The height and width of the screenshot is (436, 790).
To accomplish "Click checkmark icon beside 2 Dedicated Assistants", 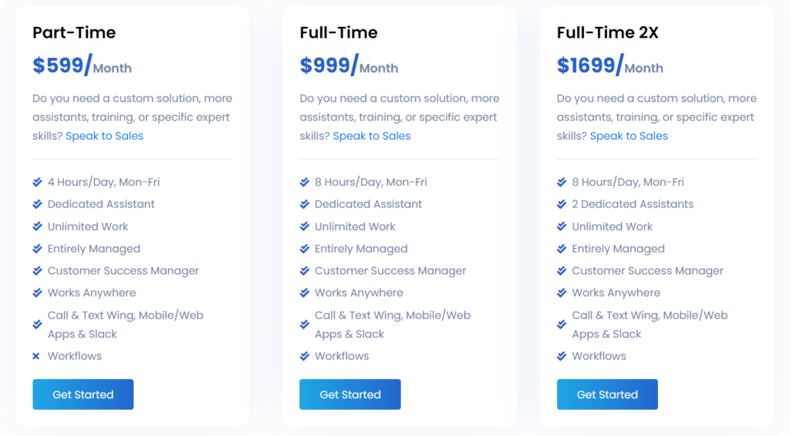I will tap(562, 204).
